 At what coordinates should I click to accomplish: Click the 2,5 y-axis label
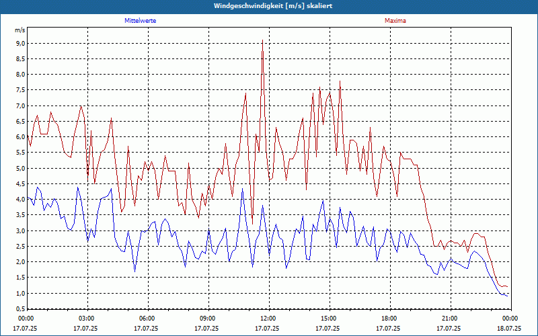click(x=21, y=247)
